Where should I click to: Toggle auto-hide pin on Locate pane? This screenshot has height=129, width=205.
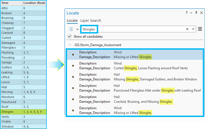click(x=196, y=13)
